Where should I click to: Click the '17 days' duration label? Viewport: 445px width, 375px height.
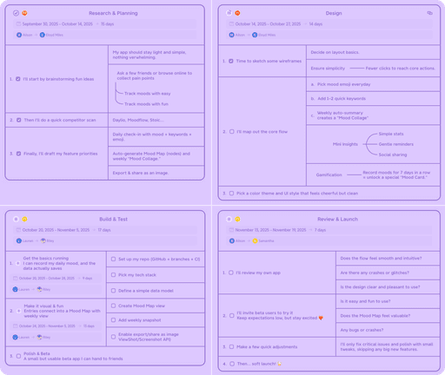tap(104, 230)
